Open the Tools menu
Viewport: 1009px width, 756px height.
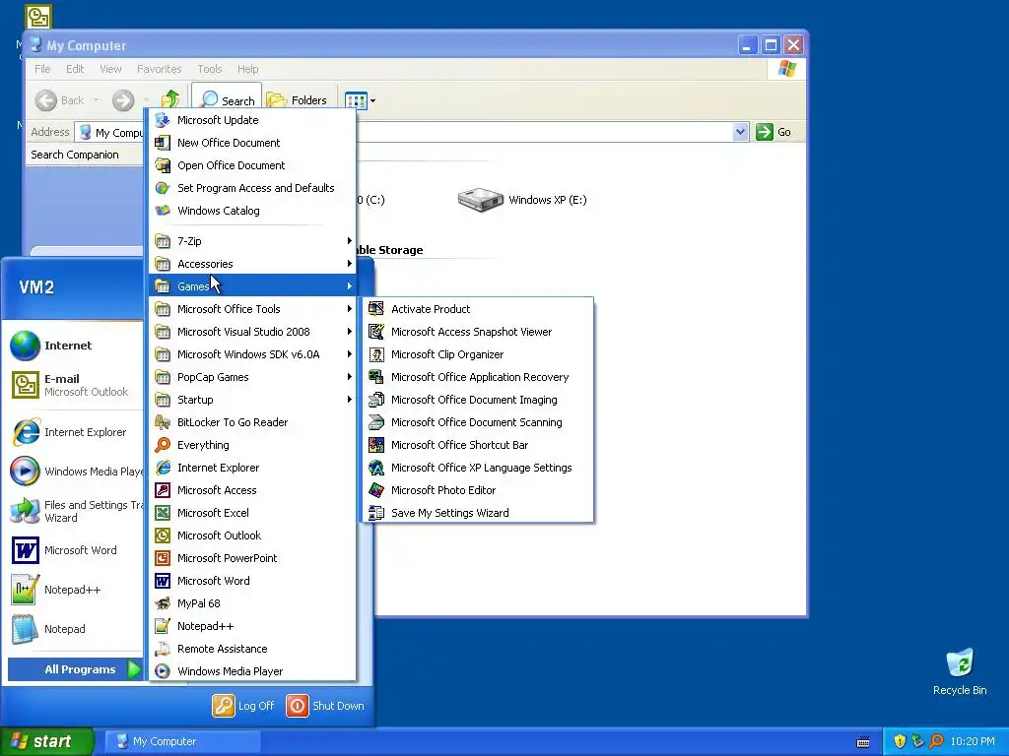(210, 69)
